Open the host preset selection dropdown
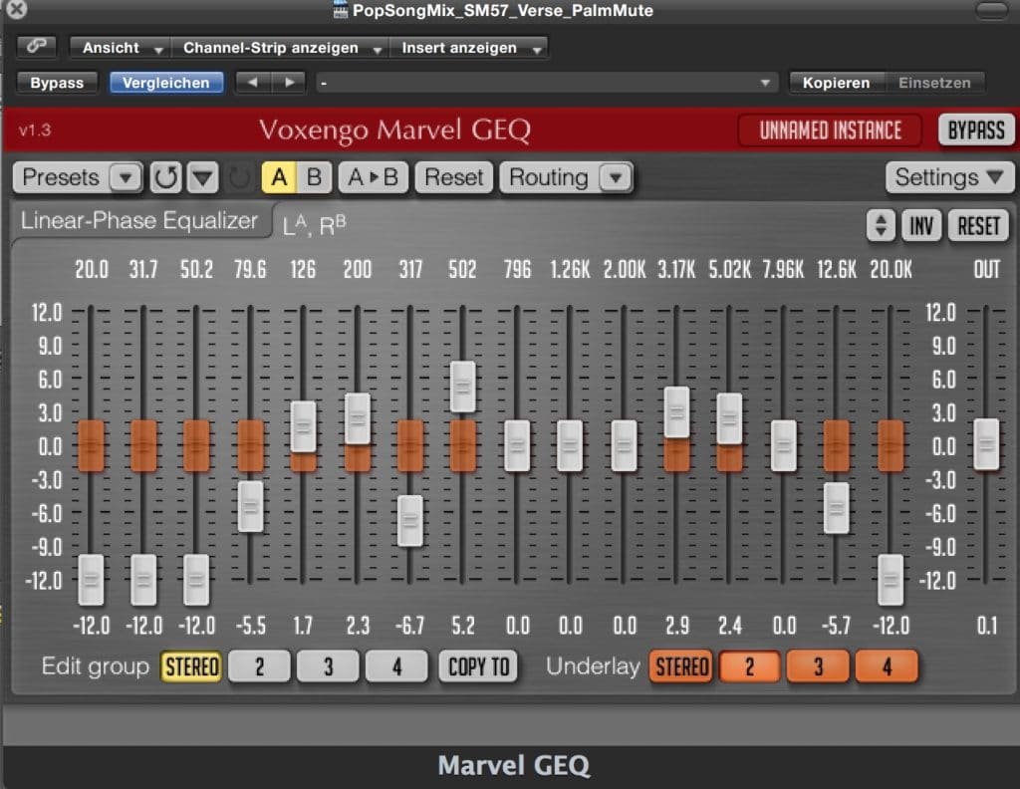The image size is (1020, 789). (x=547, y=83)
